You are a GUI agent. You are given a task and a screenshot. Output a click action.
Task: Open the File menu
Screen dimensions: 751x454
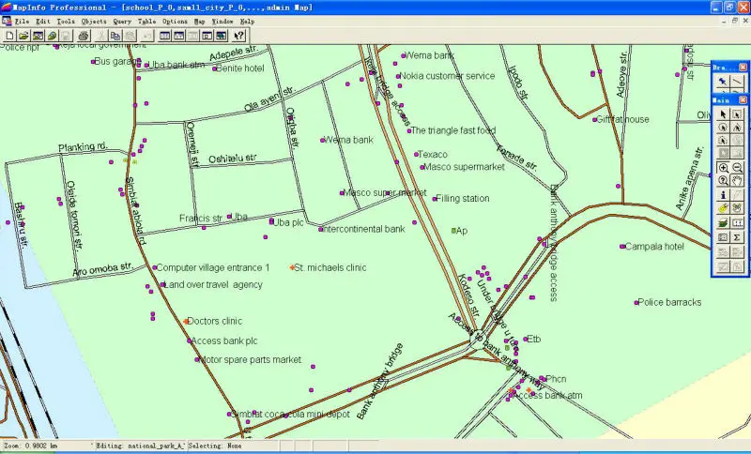[21, 20]
